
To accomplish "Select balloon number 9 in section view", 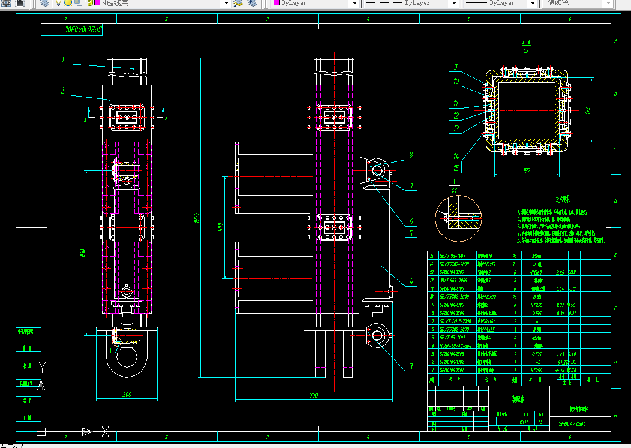I will [x=456, y=67].
